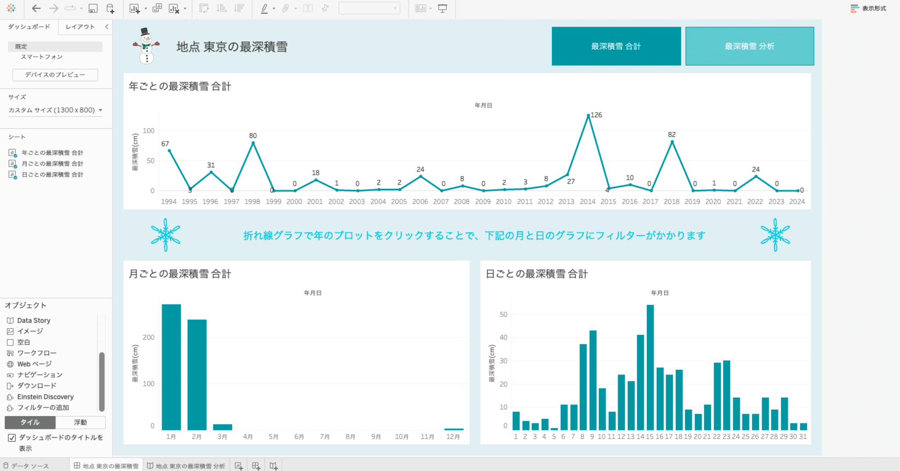
Task: Select the イメージ image object
Action: [x=25, y=331]
